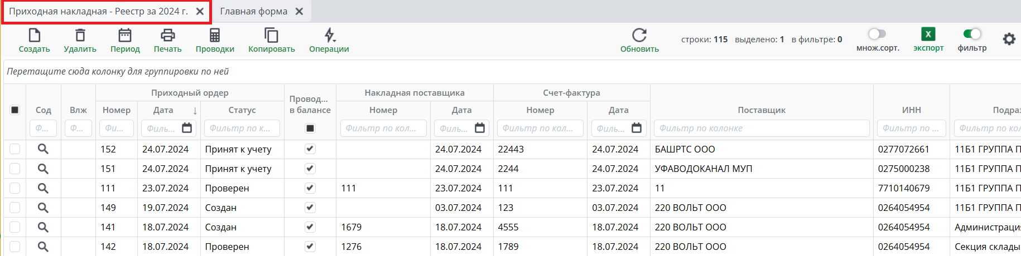This screenshot has width=1021, height=256.
Task: Click the Создать new document icon
Action: tap(34, 36)
